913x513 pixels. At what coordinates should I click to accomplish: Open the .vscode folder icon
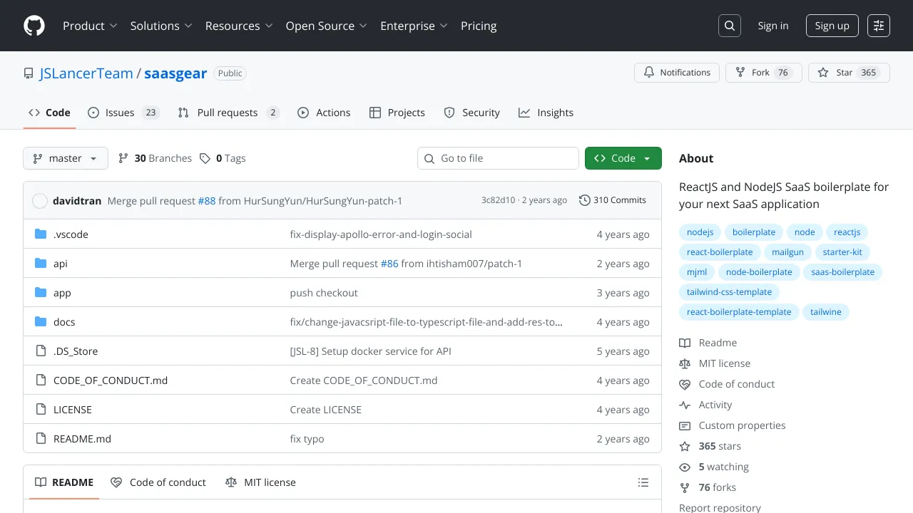(x=41, y=234)
